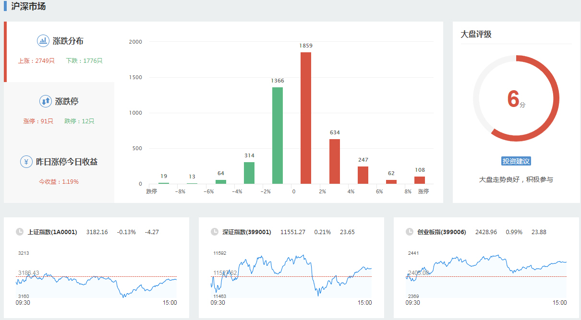Open the 创业板指(399006) link

(442, 232)
